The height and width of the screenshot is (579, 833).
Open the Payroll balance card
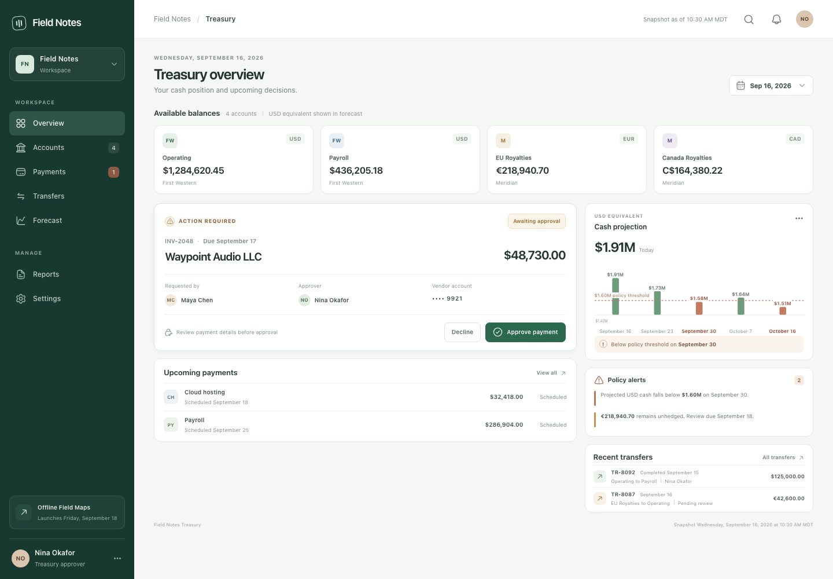click(400, 160)
